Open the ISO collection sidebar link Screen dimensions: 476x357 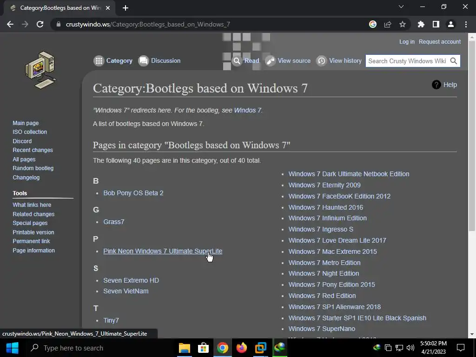coord(30,132)
